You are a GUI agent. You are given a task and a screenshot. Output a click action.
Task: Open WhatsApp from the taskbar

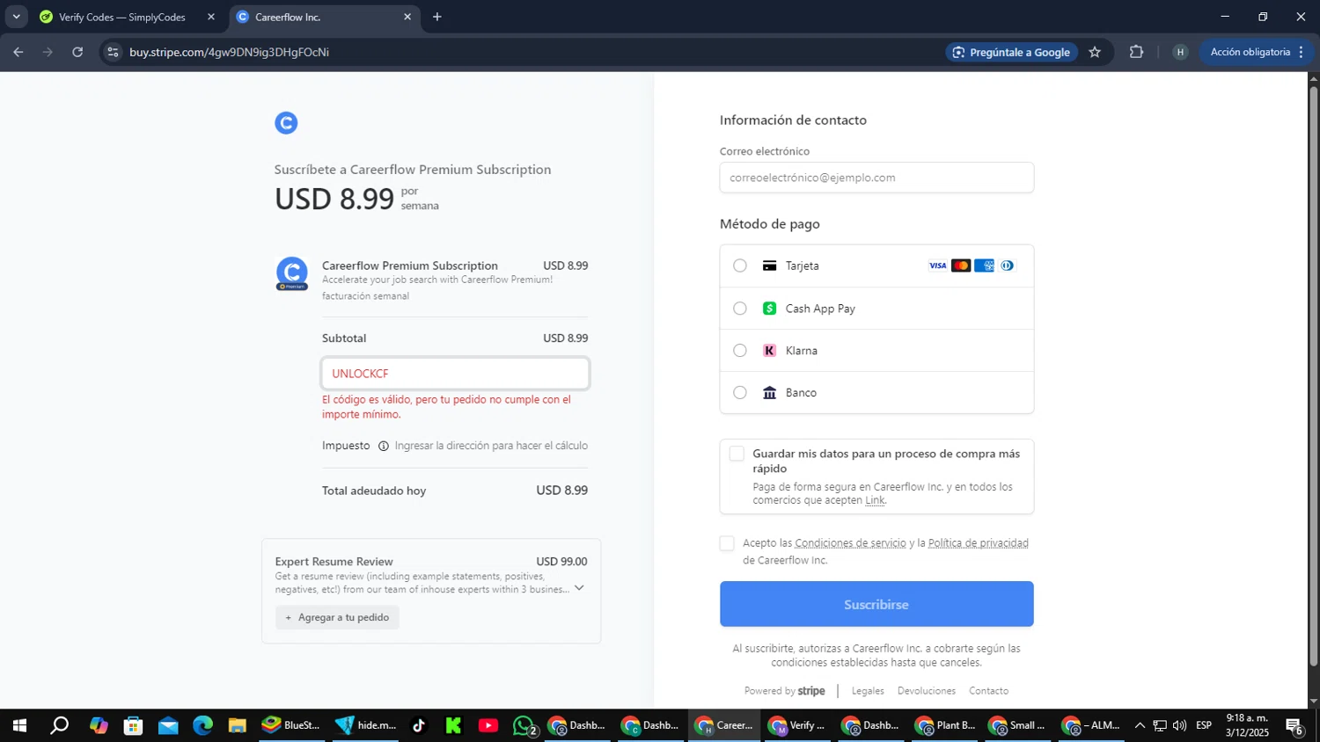click(524, 725)
